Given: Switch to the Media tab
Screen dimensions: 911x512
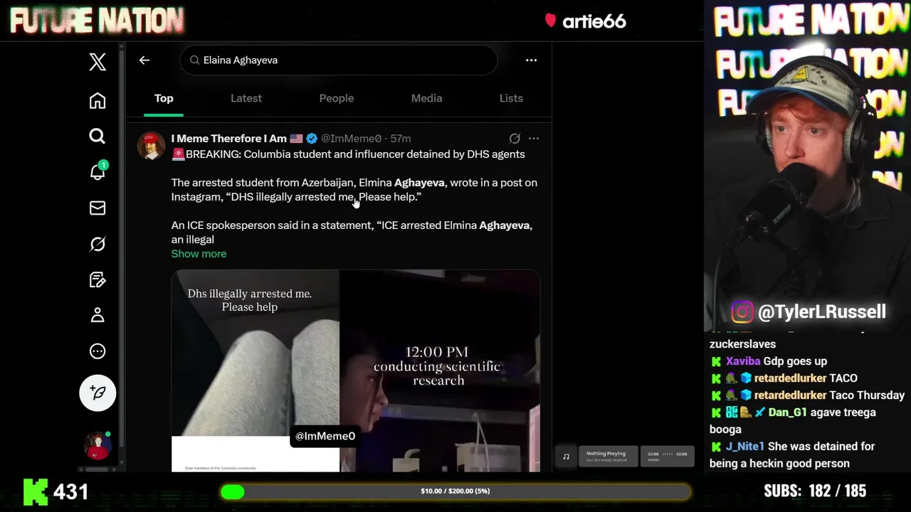Looking at the screenshot, I should (x=426, y=98).
